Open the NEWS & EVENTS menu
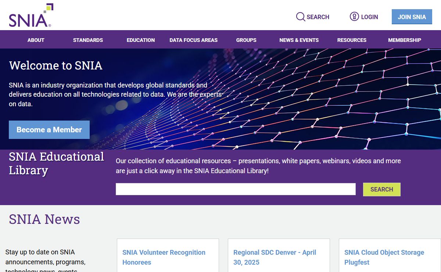The height and width of the screenshot is (272, 441). (299, 40)
